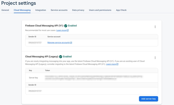
Task: Click the Project settings heading
Action: (18, 3)
